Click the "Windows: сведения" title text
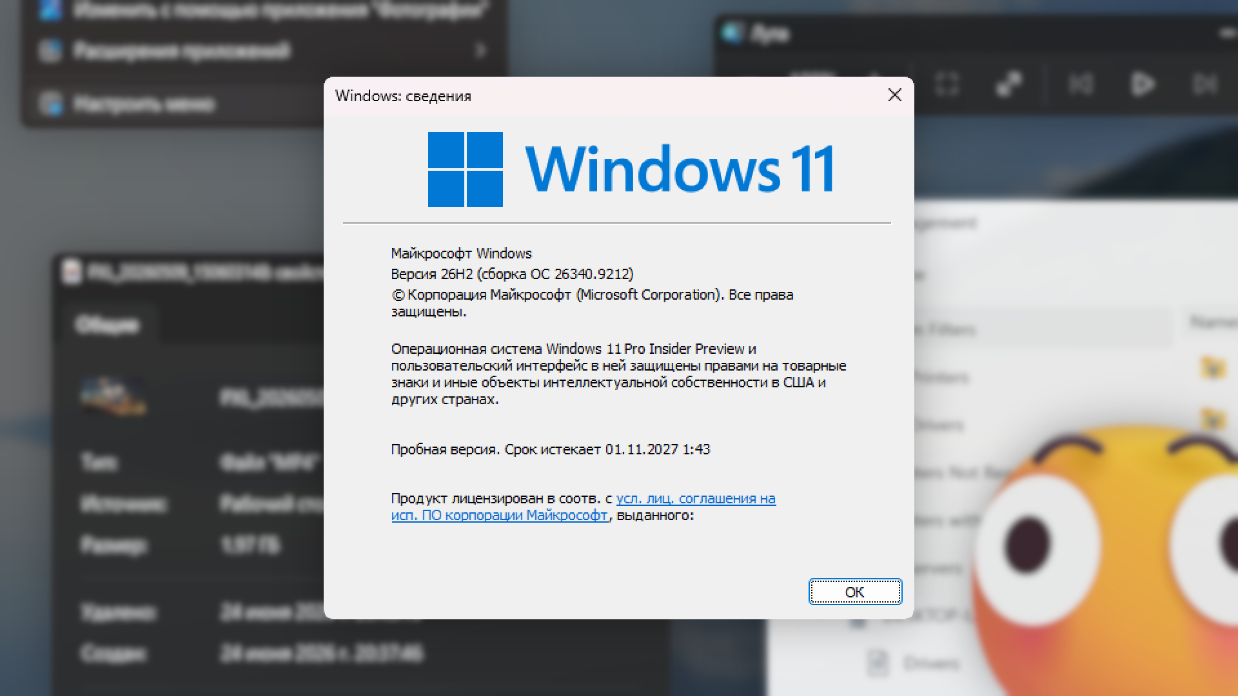The height and width of the screenshot is (696, 1238). 403,96
